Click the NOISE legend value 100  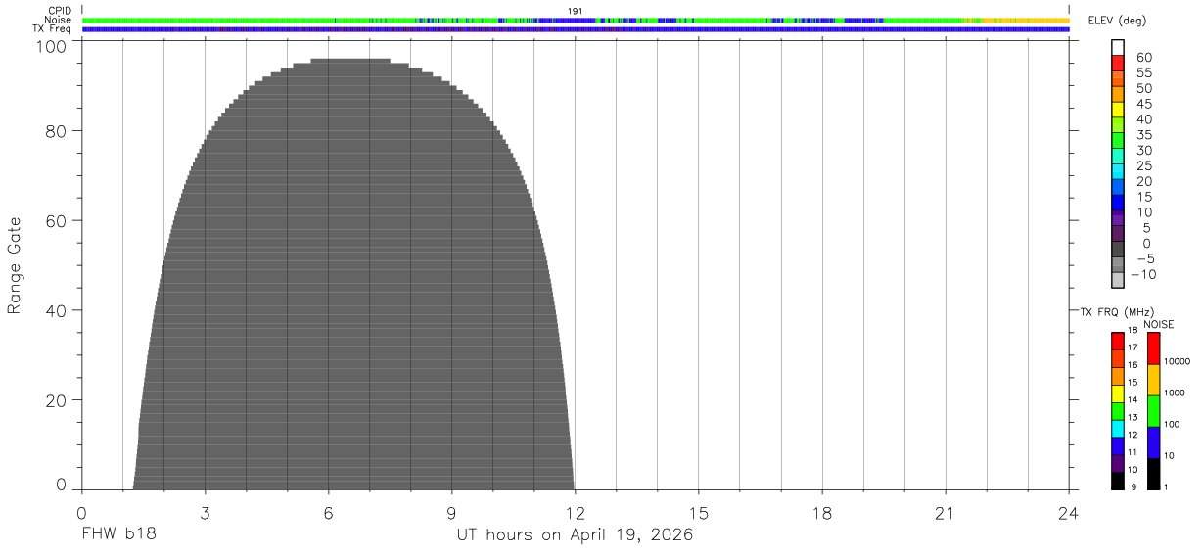[1172, 424]
